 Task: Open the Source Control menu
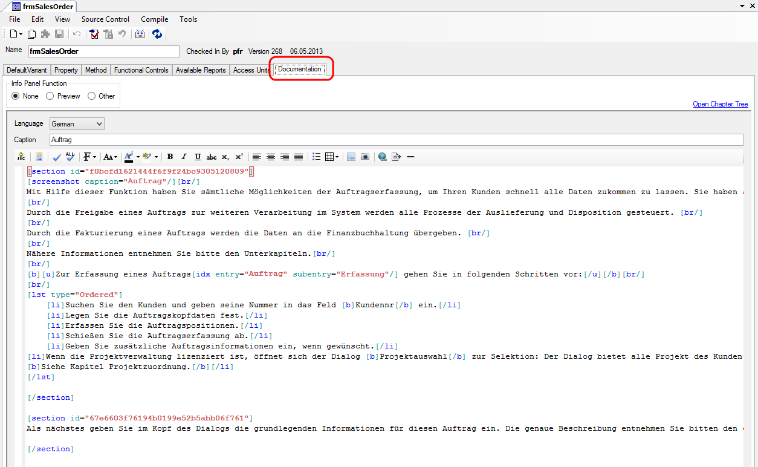[106, 19]
